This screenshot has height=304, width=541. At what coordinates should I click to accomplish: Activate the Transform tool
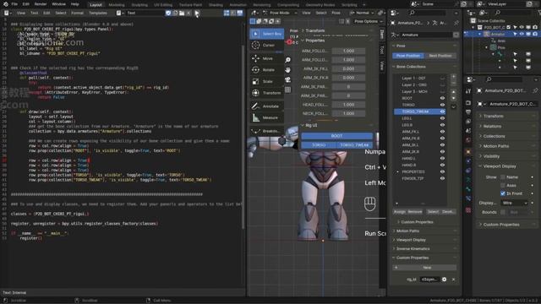point(267,93)
